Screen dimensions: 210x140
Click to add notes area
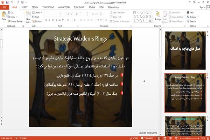[x=148, y=133]
